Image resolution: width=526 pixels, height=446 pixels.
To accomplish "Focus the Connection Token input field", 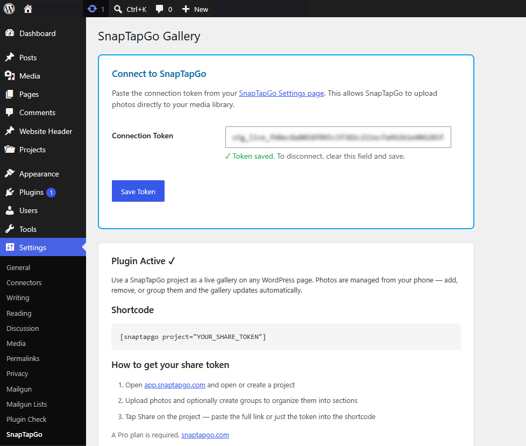I will point(338,137).
